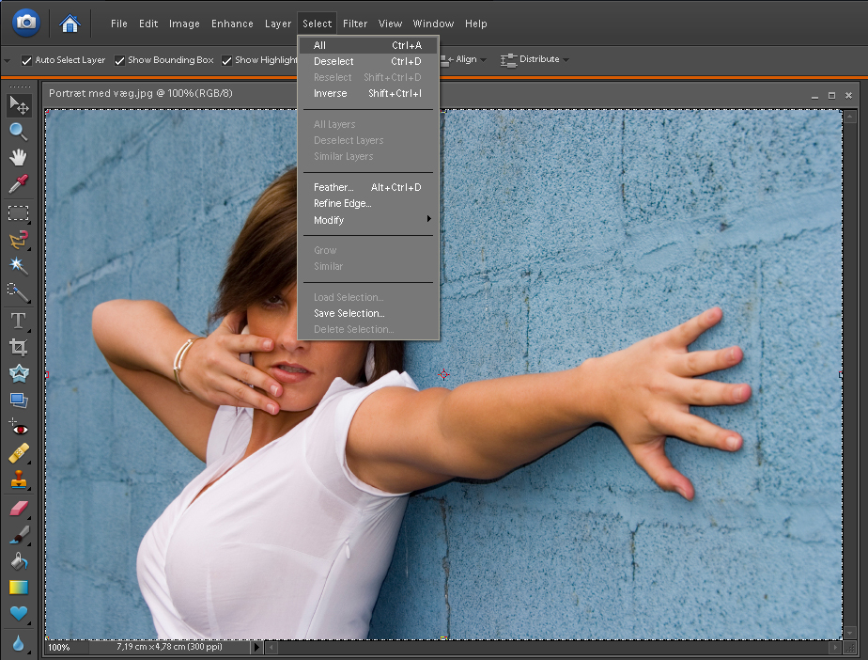The height and width of the screenshot is (660, 868).
Task: Open the Feather... dialog
Action: tap(333, 187)
